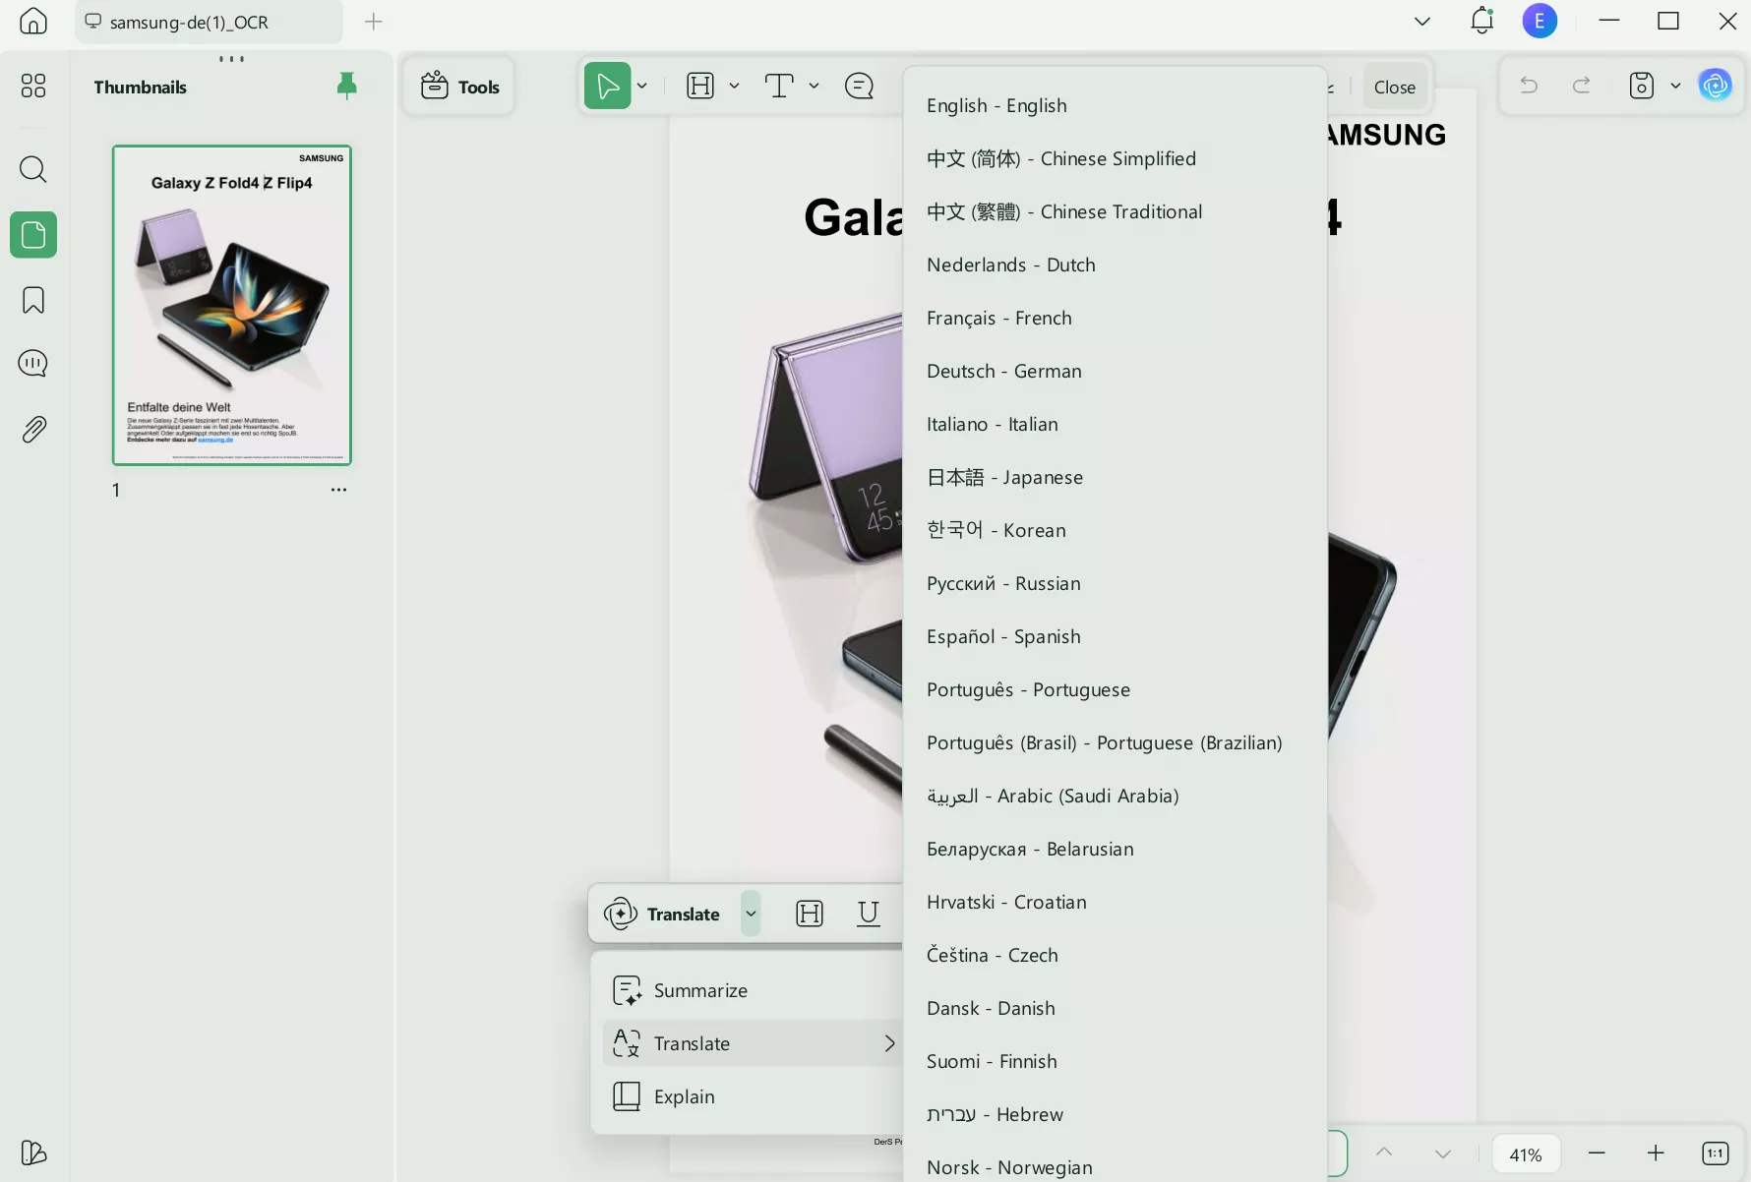Select Arabic (Saudi Arabia) language

tap(1115, 796)
